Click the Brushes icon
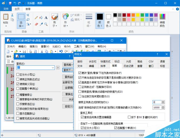Viewport: 180px width, 138px height. (55, 17)
